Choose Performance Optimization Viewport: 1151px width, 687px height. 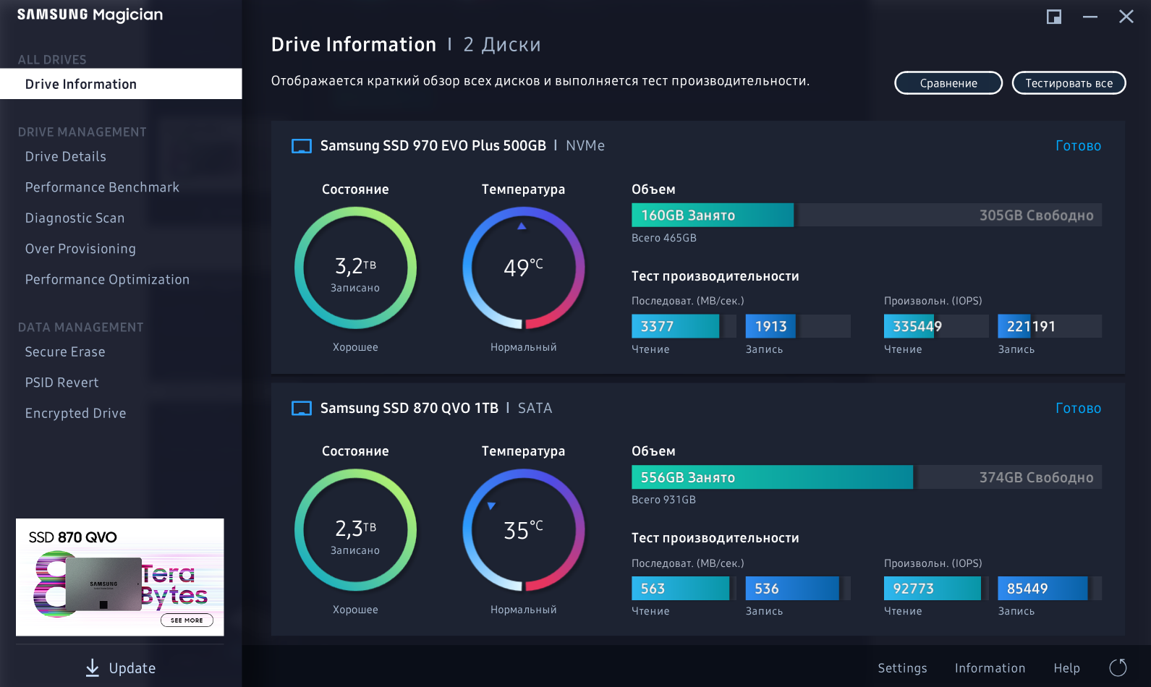point(107,280)
